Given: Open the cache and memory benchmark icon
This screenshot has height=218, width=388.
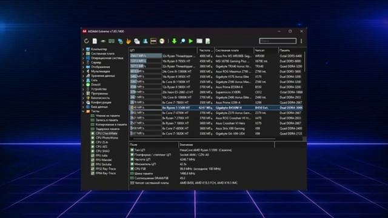Looking at the screenshot, I should (112, 41).
